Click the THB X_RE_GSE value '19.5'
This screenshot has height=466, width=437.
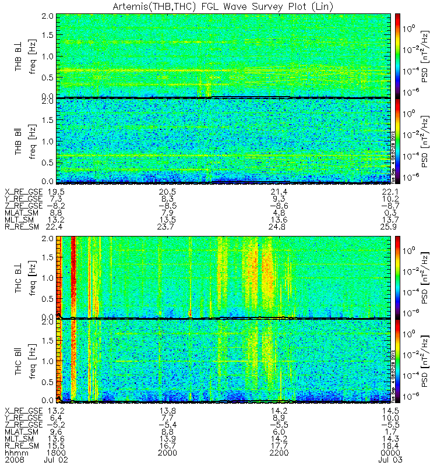pyautogui.click(x=56, y=192)
